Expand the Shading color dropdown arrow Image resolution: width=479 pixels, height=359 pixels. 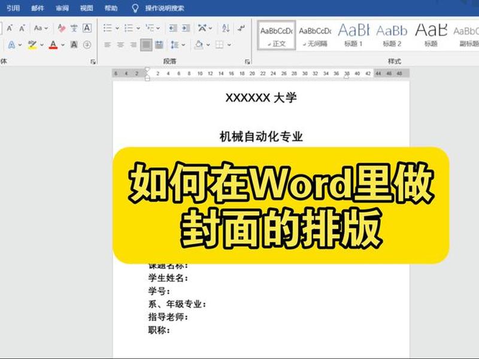(208, 45)
